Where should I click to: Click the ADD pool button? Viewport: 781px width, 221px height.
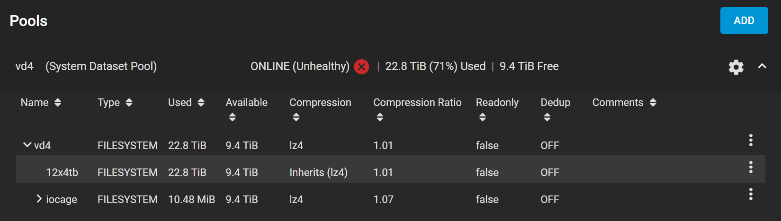pyautogui.click(x=744, y=21)
